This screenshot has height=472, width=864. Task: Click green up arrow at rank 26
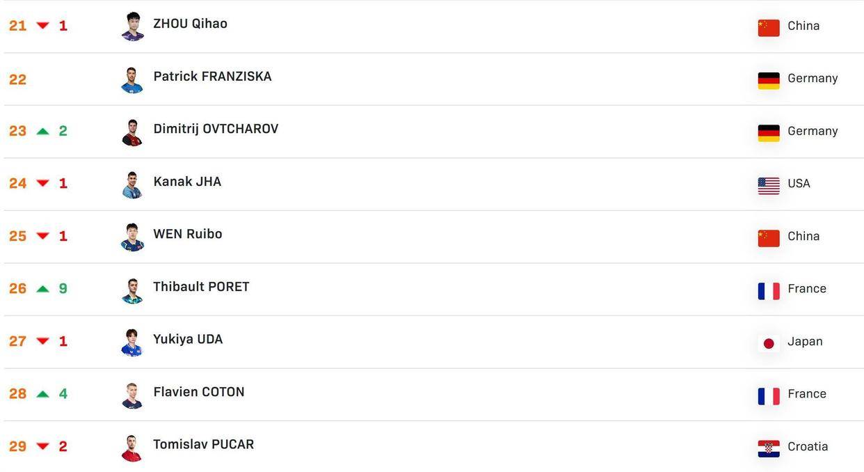42,288
